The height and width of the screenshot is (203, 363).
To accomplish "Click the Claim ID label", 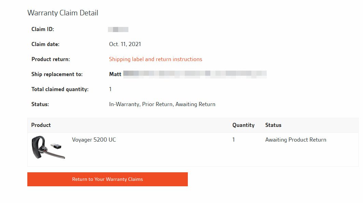I will click(43, 29).
